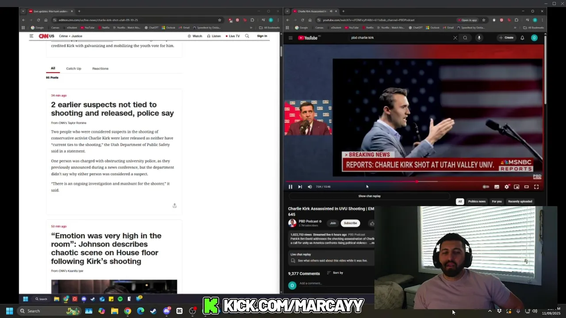Click the CNN window address bar

tap(133, 20)
